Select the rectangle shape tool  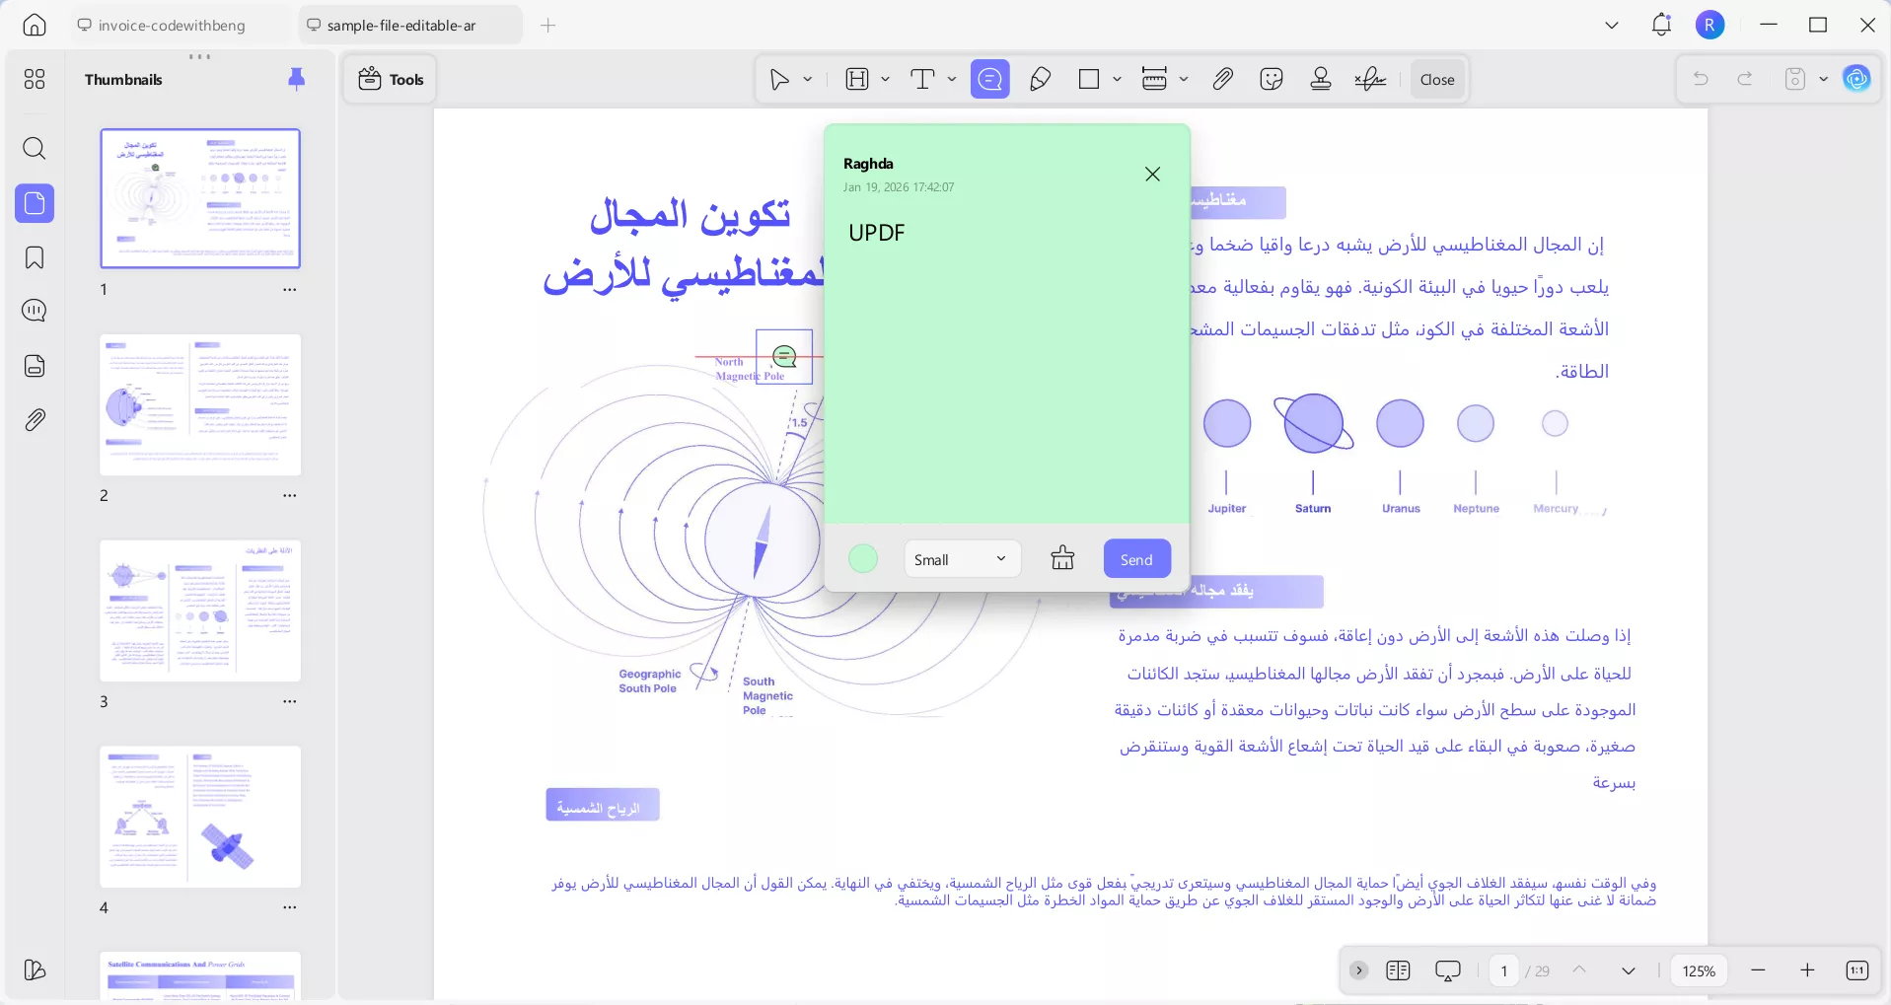pos(1089,80)
